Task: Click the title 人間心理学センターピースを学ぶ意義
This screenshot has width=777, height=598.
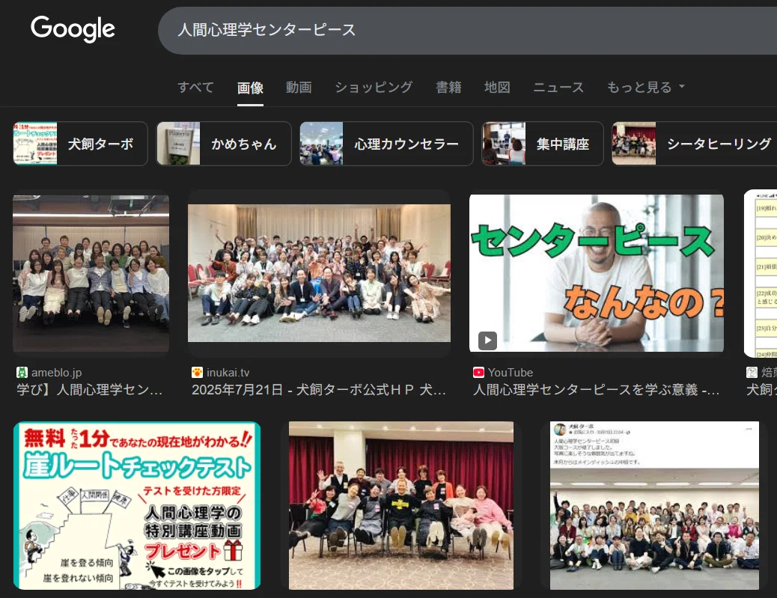Action: [596, 390]
